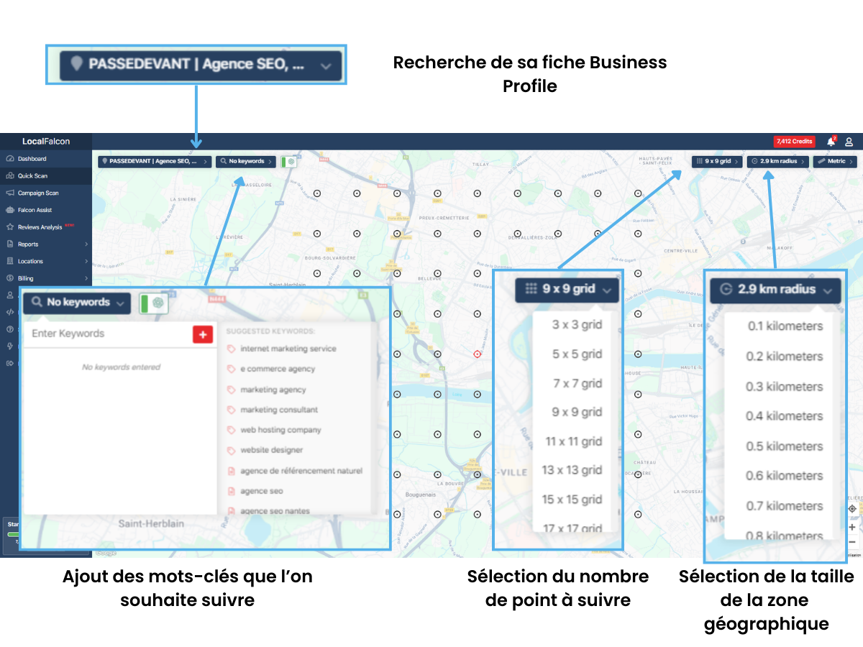Viewport: 863px width, 647px height.
Task: Pick suggested keyword web hosting company
Action: [x=280, y=430]
